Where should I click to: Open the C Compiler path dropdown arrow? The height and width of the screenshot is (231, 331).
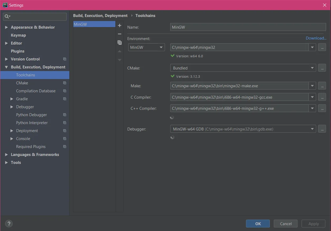(x=312, y=97)
